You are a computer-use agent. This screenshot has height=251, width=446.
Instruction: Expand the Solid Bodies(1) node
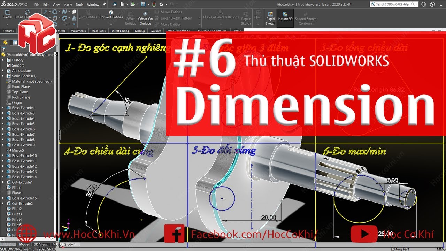point(3,76)
